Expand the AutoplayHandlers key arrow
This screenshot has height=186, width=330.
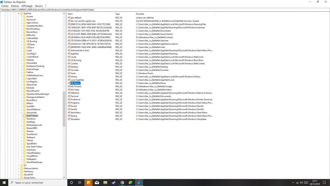click(21, 26)
